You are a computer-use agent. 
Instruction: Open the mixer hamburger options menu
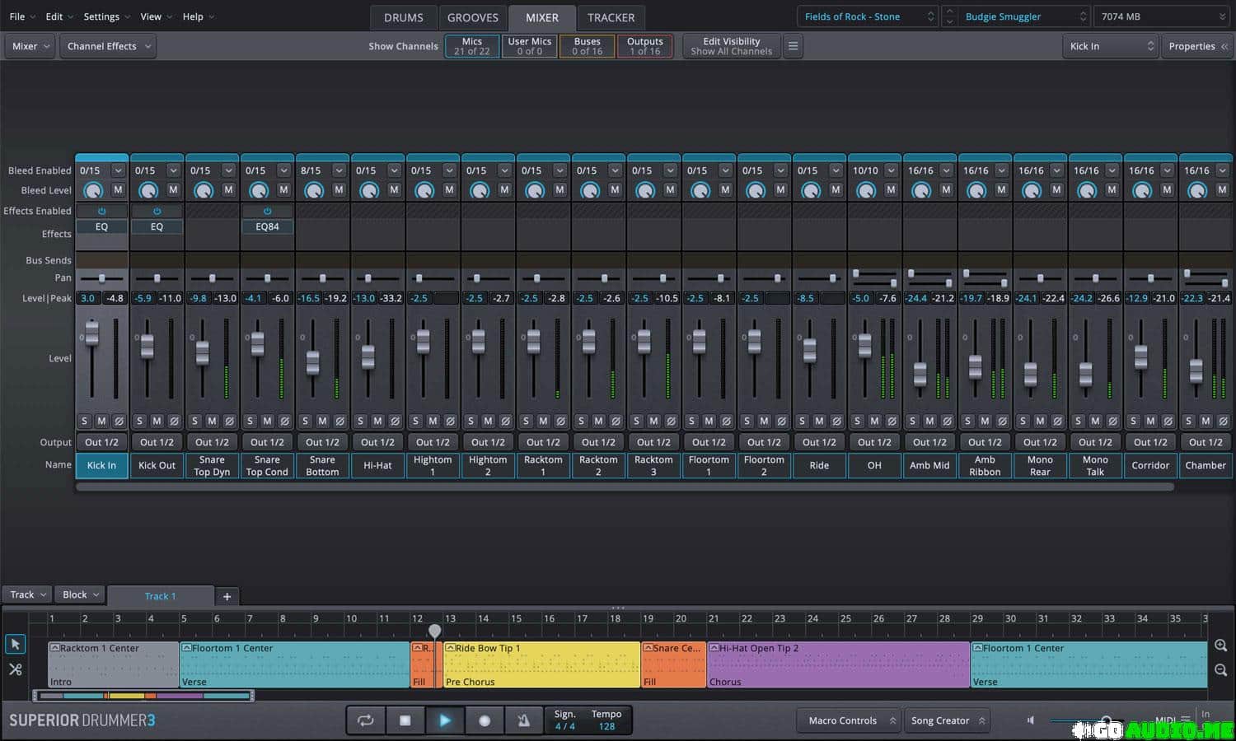(x=793, y=46)
